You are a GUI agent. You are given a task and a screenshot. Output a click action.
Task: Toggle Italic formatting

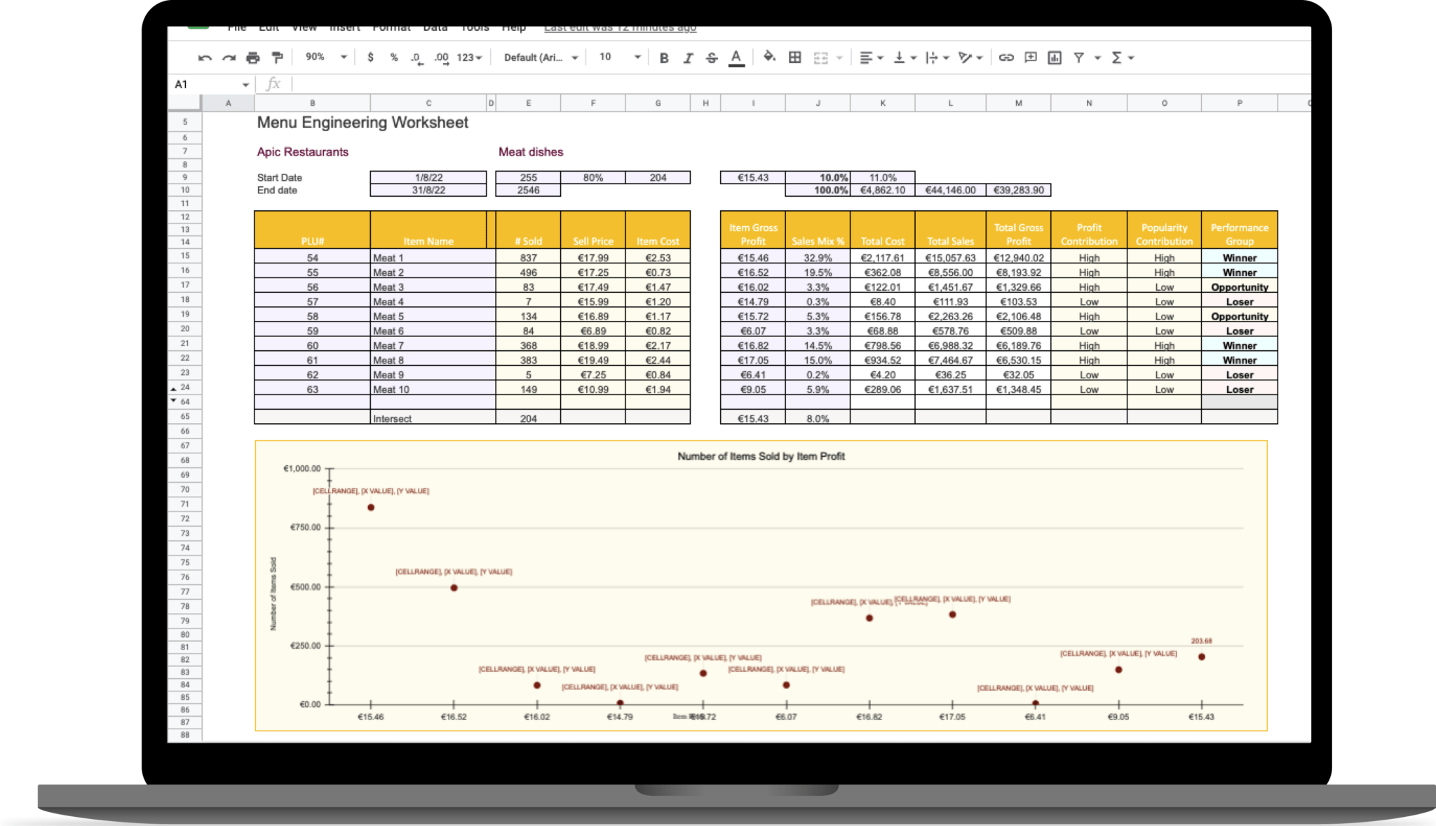tap(688, 57)
